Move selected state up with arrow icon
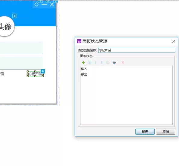179x166 pixels. pos(96,62)
